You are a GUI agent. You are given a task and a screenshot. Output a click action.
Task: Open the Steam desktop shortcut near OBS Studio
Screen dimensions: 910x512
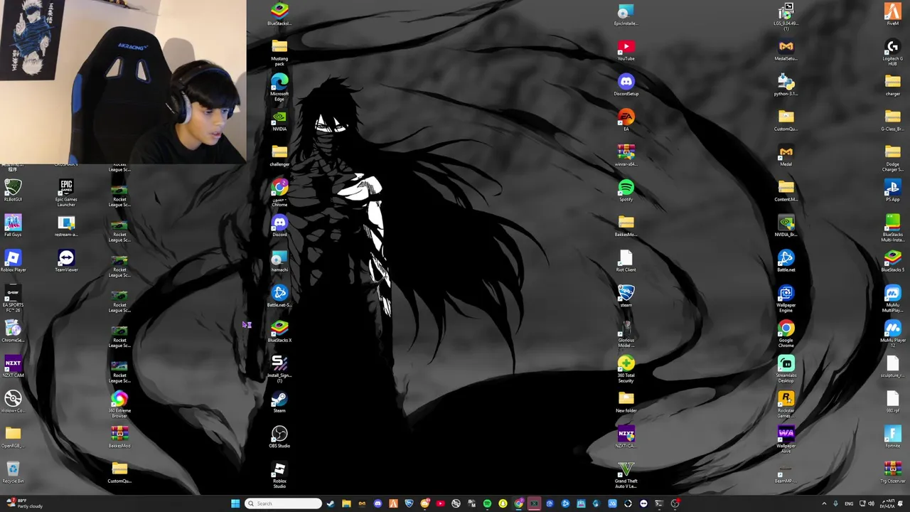(x=279, y=402)
